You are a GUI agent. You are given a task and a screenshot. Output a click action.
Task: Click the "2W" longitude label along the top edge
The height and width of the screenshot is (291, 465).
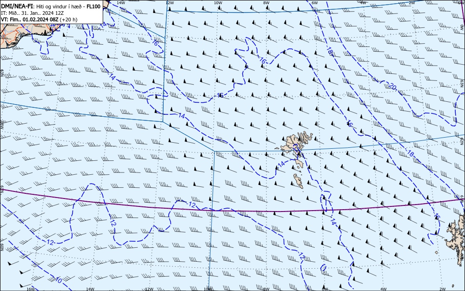[412, 3]
